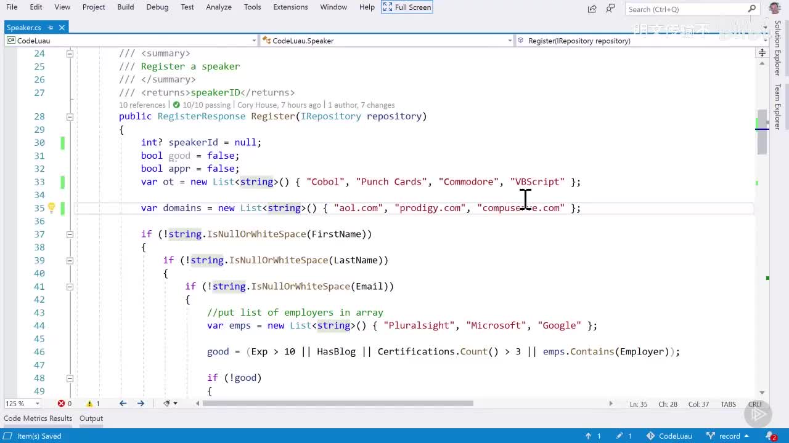Open the Debug menu

[157, 7]
